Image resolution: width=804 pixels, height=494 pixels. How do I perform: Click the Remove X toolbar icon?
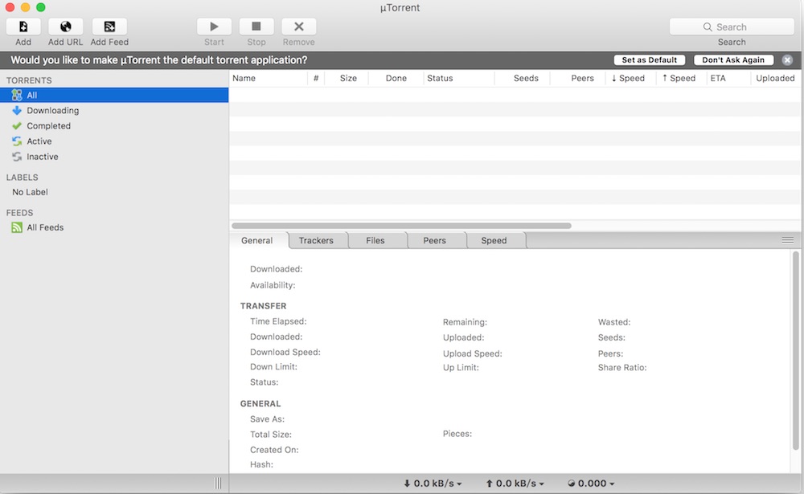coord(298,27)
